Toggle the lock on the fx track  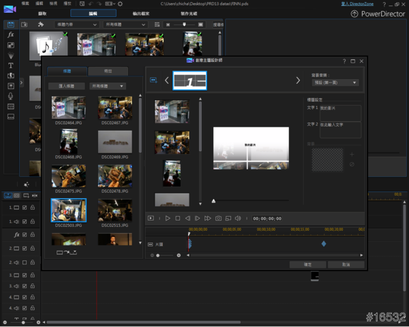pyautogui.click(x=32, y=234)
